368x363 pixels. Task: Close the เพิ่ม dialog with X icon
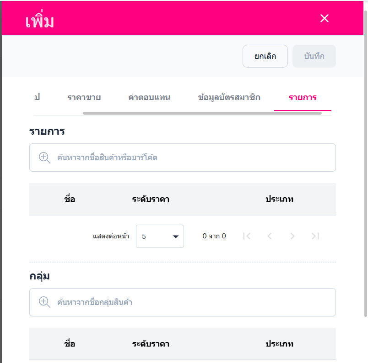click(325, 18)
